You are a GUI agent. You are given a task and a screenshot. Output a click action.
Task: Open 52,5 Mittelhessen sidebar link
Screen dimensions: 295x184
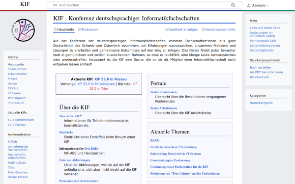coord(21,120)
